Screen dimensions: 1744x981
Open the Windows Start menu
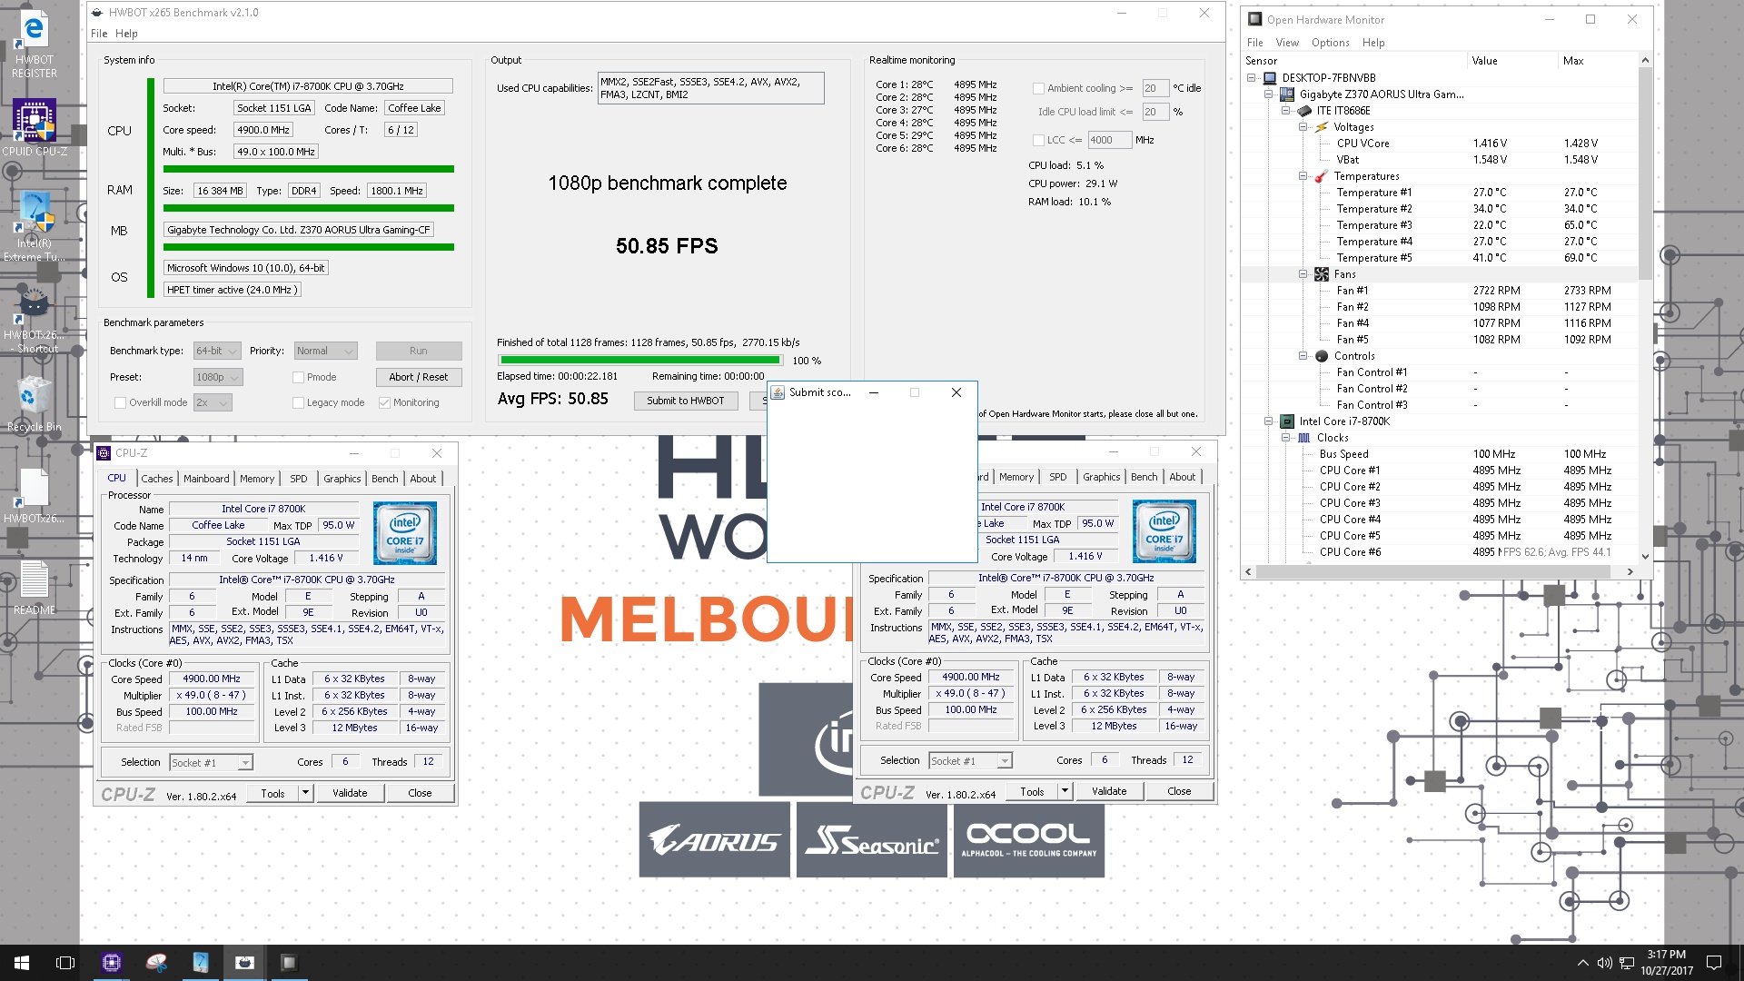pos(22,963)
